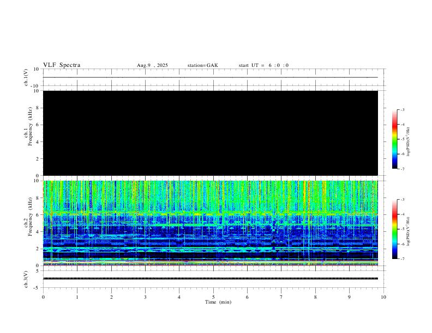Click the '-3' value on upper colorbar
This screenshot has width=432, height=333.
(x=403, y=109)
